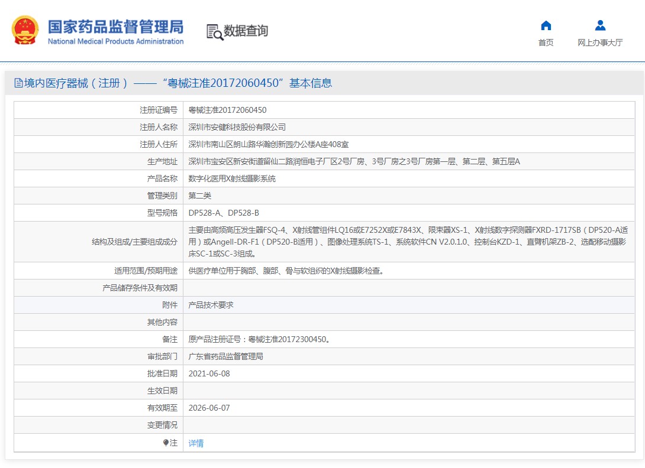
Task: Select product name 数字化医用X射线摄影系统
Action: [232, 178]
